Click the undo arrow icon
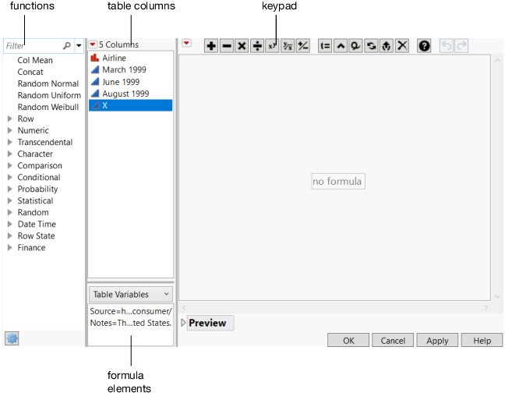Screen dimensions: 505x400 pos(447,46)
